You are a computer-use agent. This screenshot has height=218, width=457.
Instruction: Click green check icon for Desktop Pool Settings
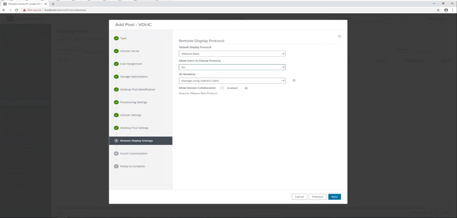pyautogui.click(x=116, y=128)
